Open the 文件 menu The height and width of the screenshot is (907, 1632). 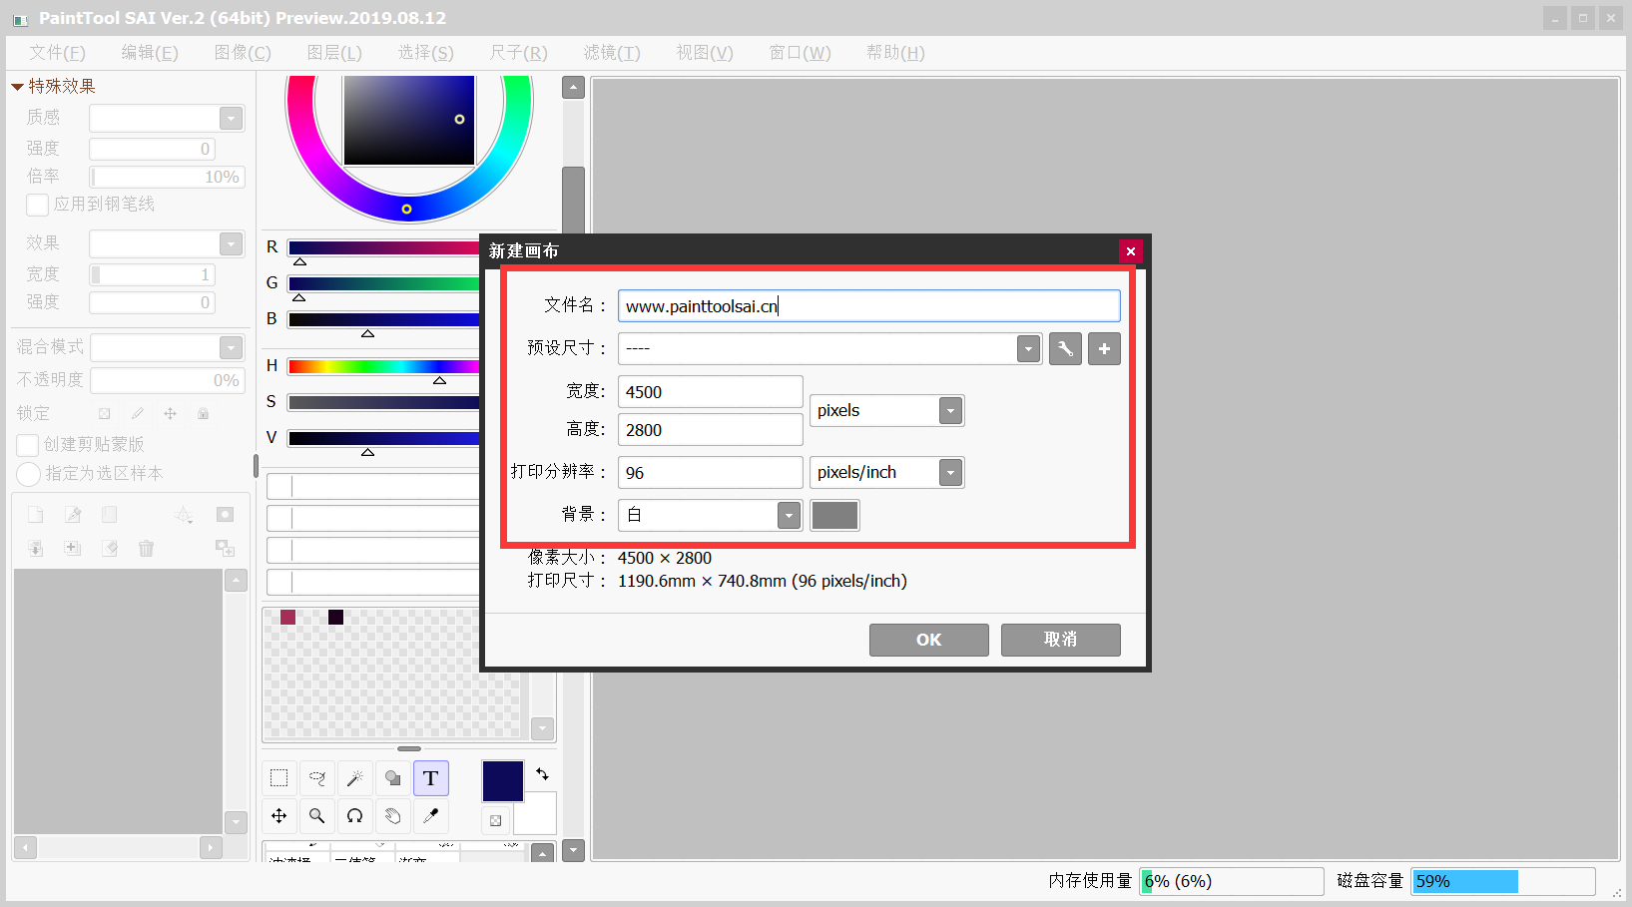click(x=57, y=53)
